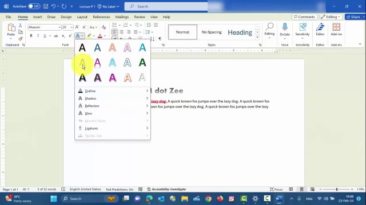
Task: Toggle Show/Hide paragraph marks
Action: (160, 39)
